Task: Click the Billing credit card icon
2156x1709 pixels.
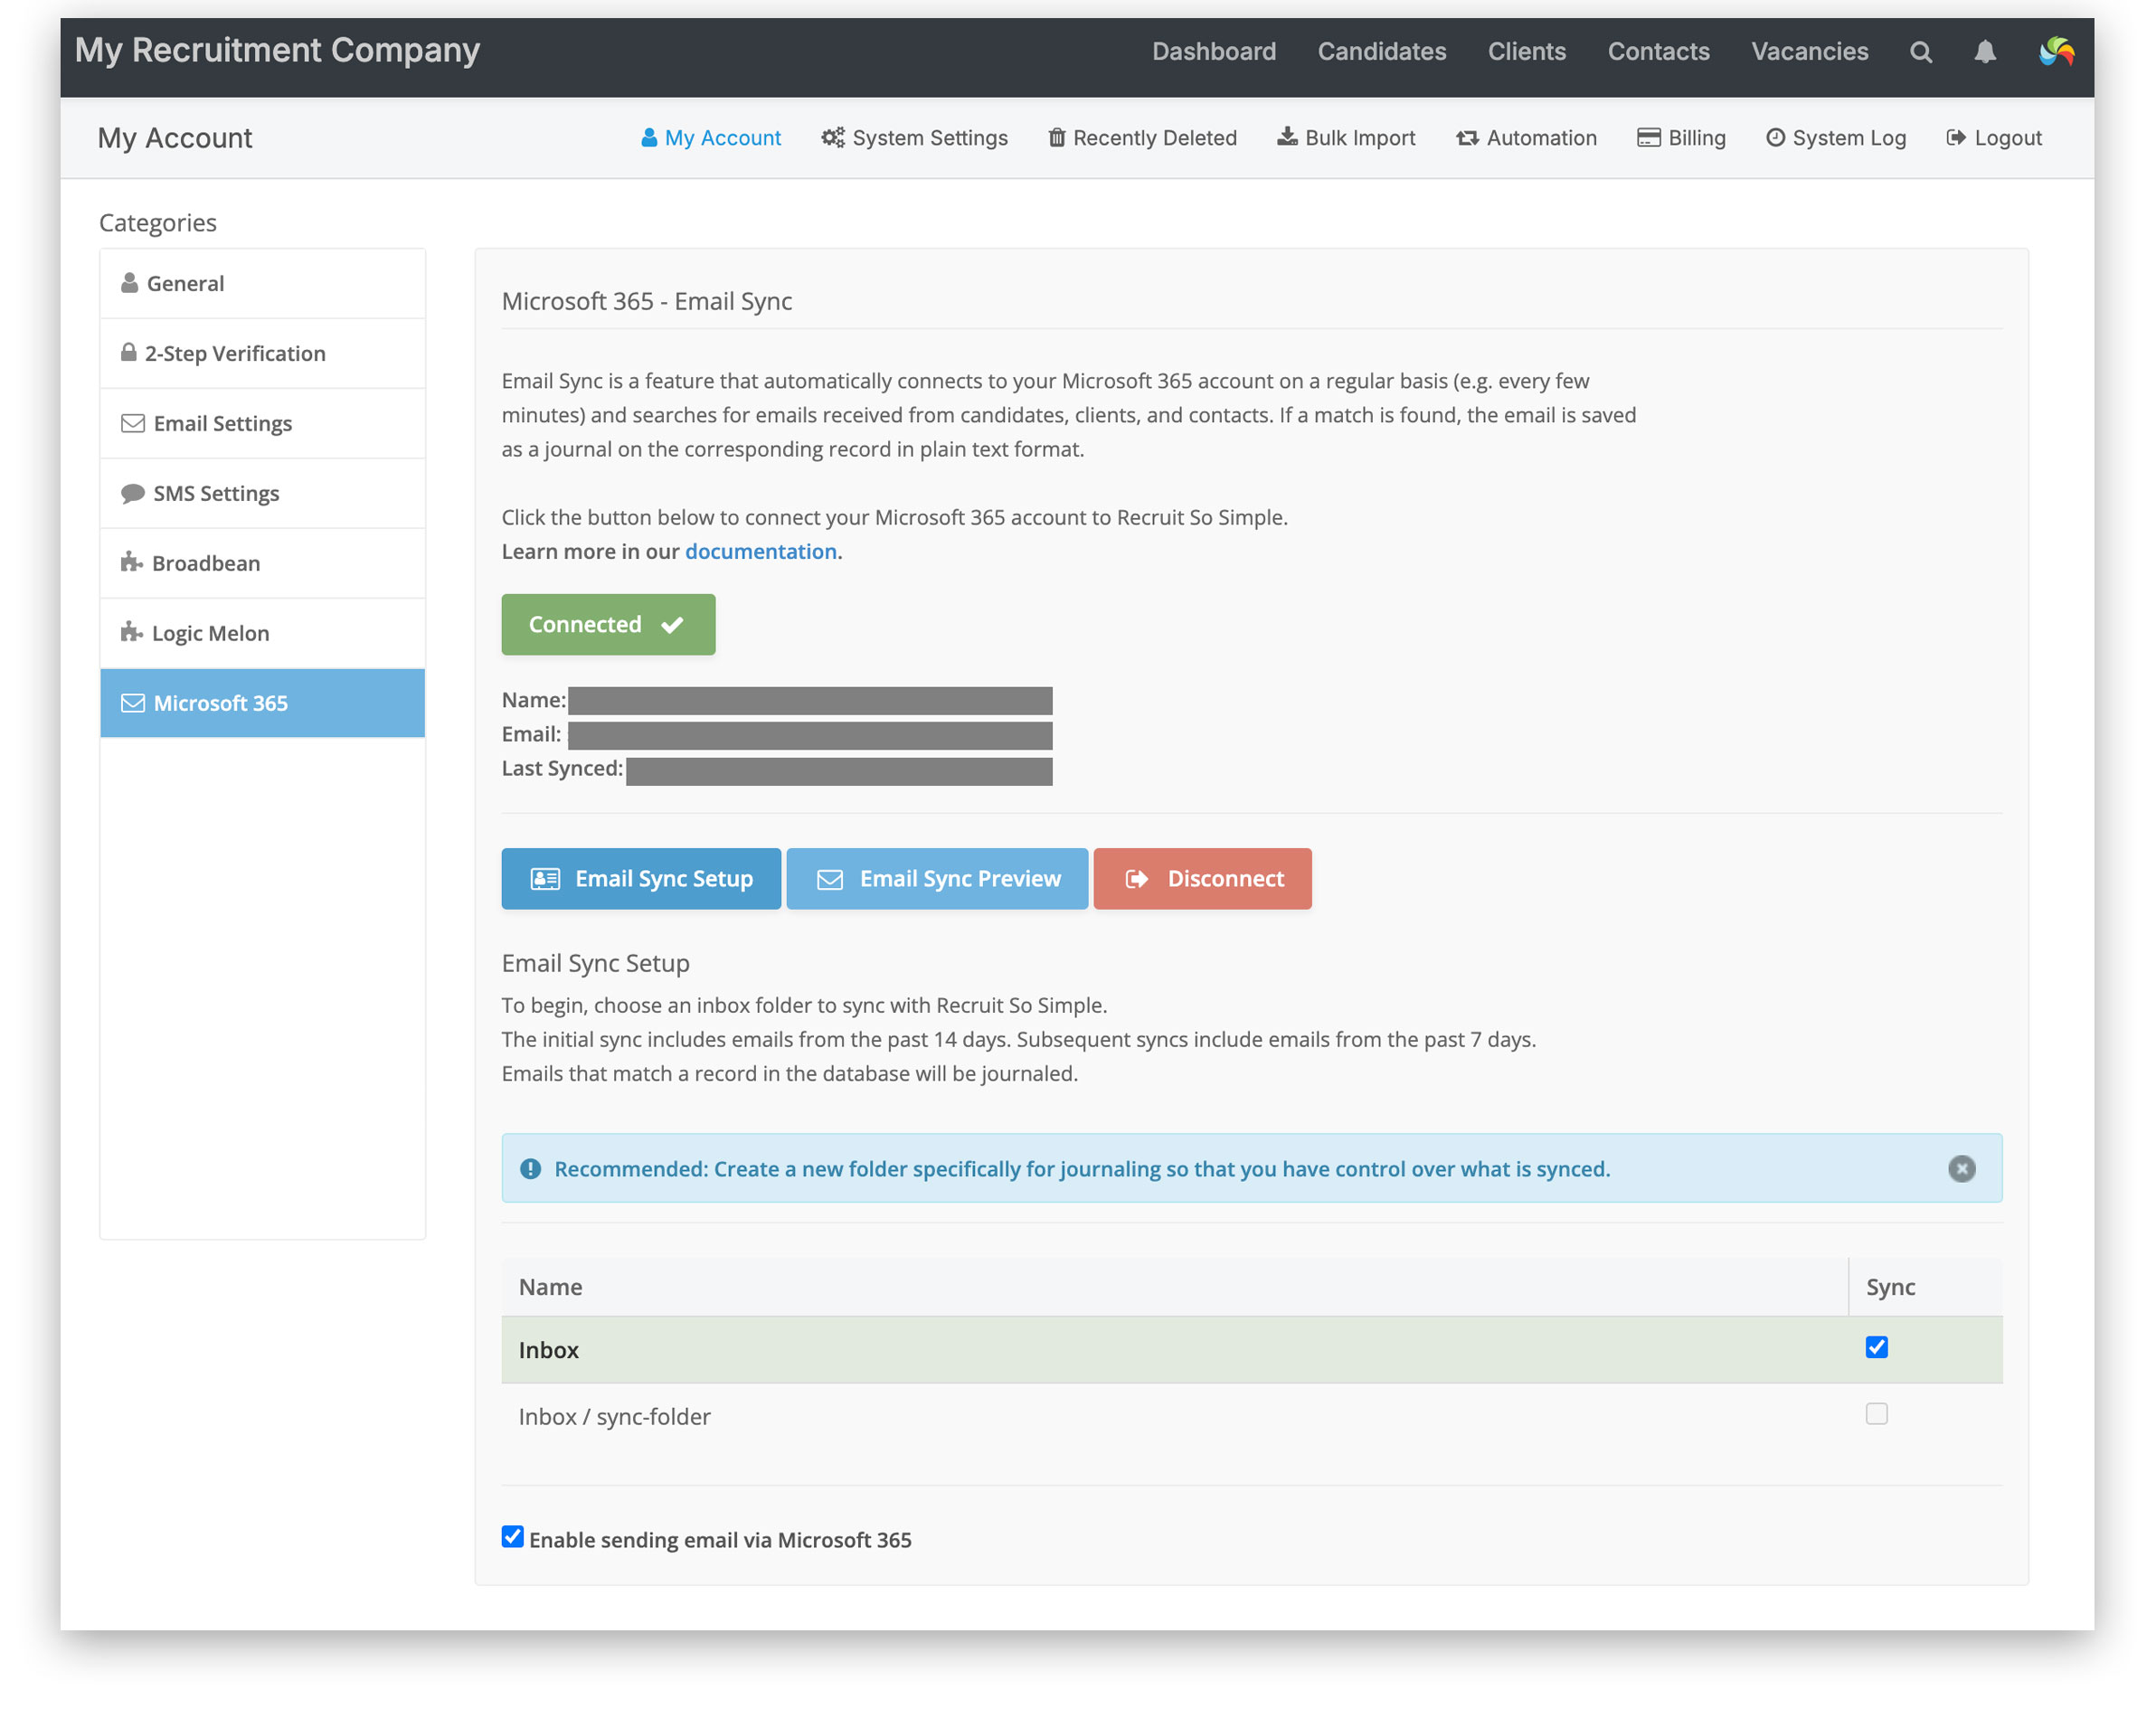Action: tap(1648, 138)
